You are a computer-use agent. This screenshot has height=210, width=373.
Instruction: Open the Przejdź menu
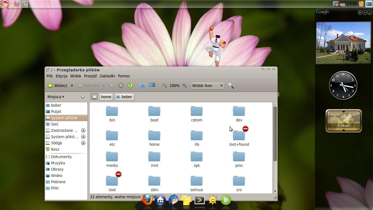90,76
